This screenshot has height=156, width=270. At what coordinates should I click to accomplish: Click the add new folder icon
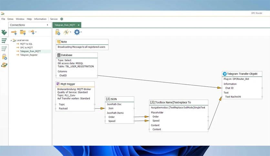(23, 32)
